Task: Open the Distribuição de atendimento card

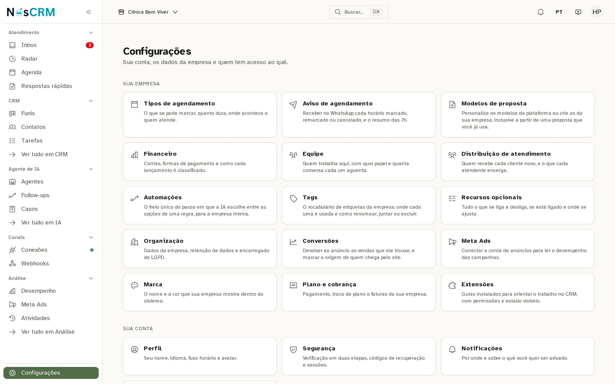Action: 517,162
